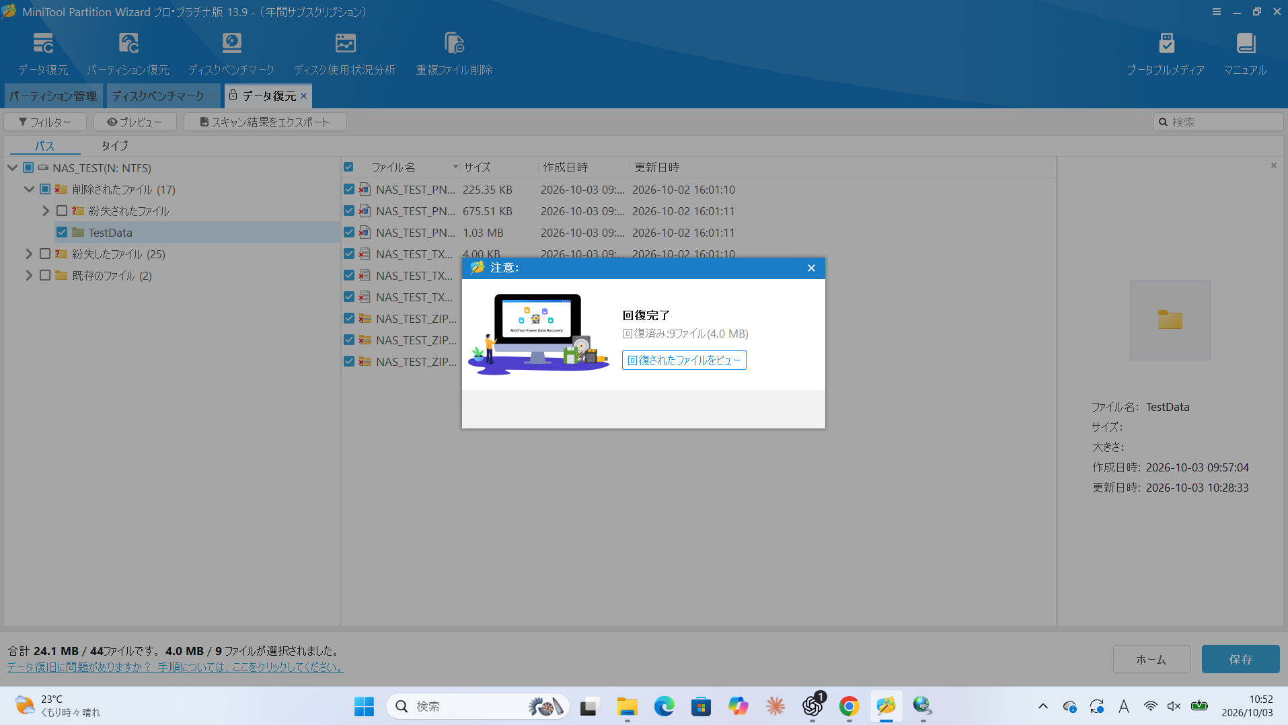Image resolution: width=1288 pixels, height=725 pixels.
Task: Sort by the 更新日時 column header
Action: pyautogui.click(x=657, y=167)
